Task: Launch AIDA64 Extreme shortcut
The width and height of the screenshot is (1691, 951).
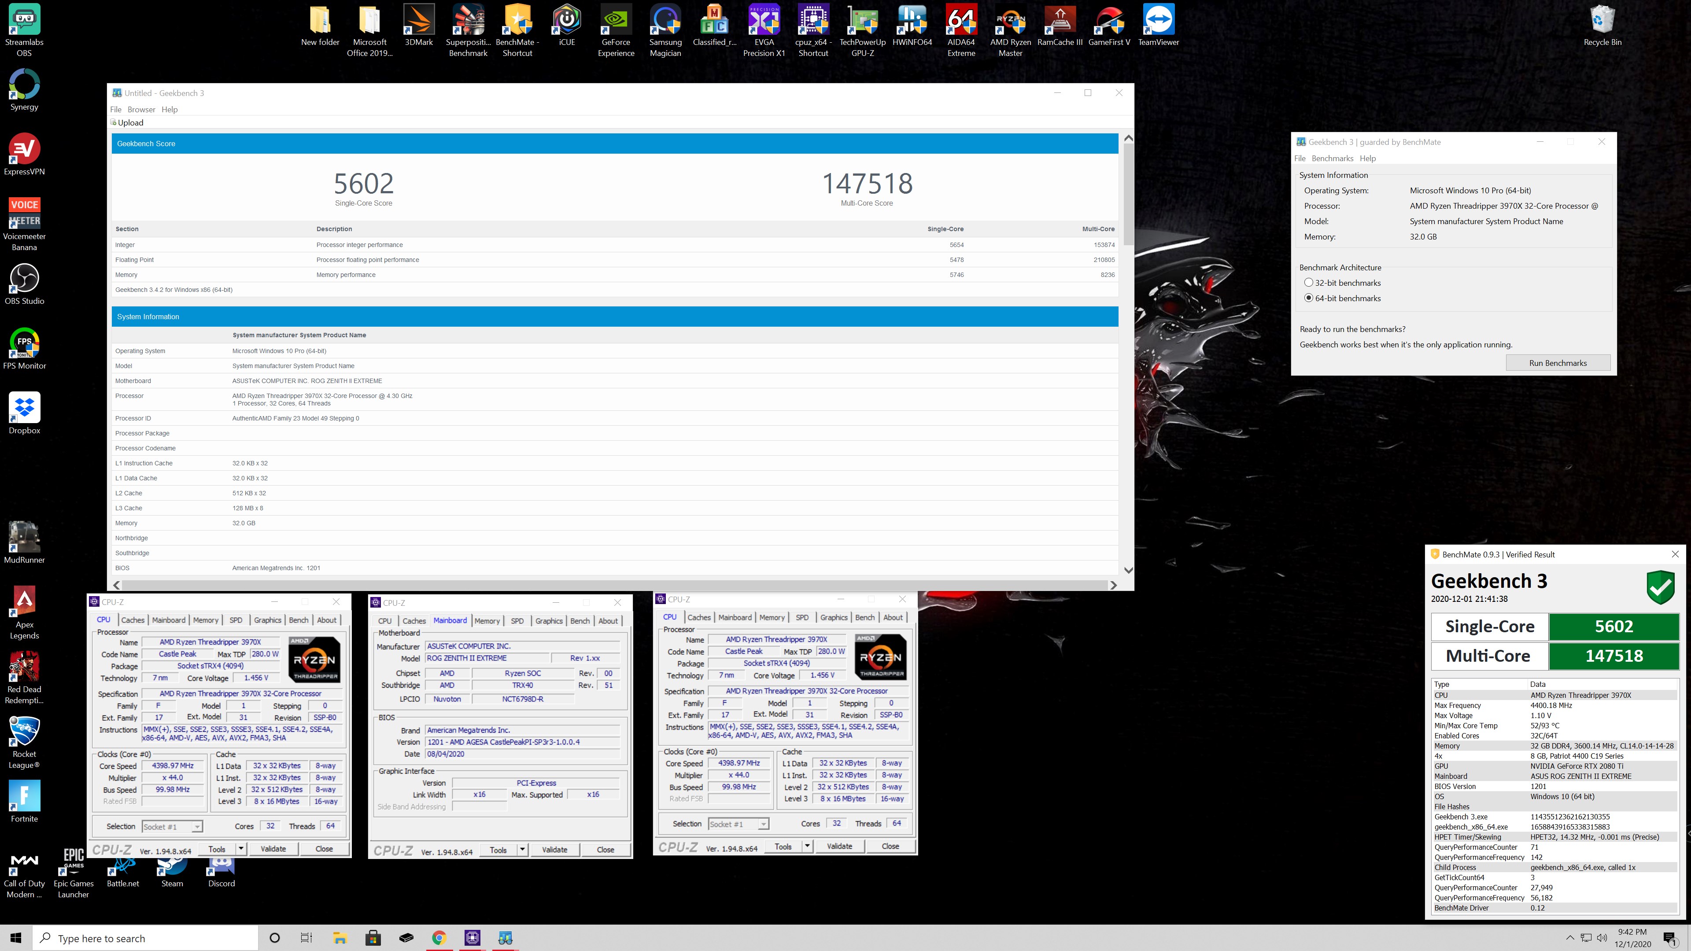Action: (x=961, y=29)
